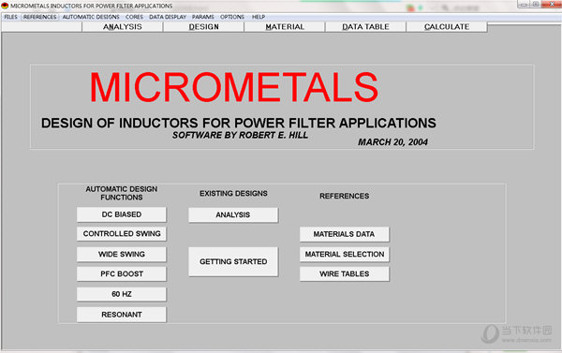
Task: Open the PARAMS menu
Action: click(x=203, y=17)
